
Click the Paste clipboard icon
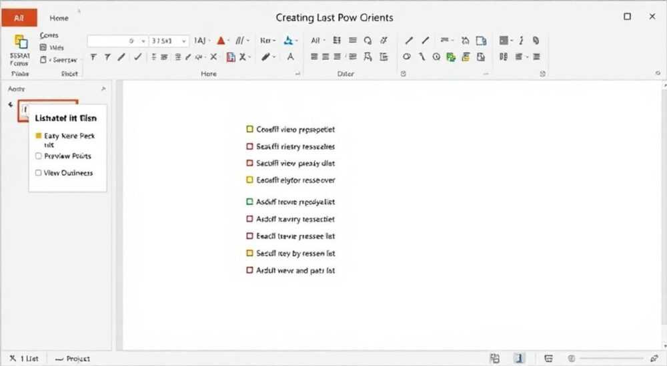[21, 42]
